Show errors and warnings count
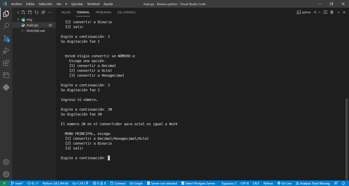 [x=99, y=183]
